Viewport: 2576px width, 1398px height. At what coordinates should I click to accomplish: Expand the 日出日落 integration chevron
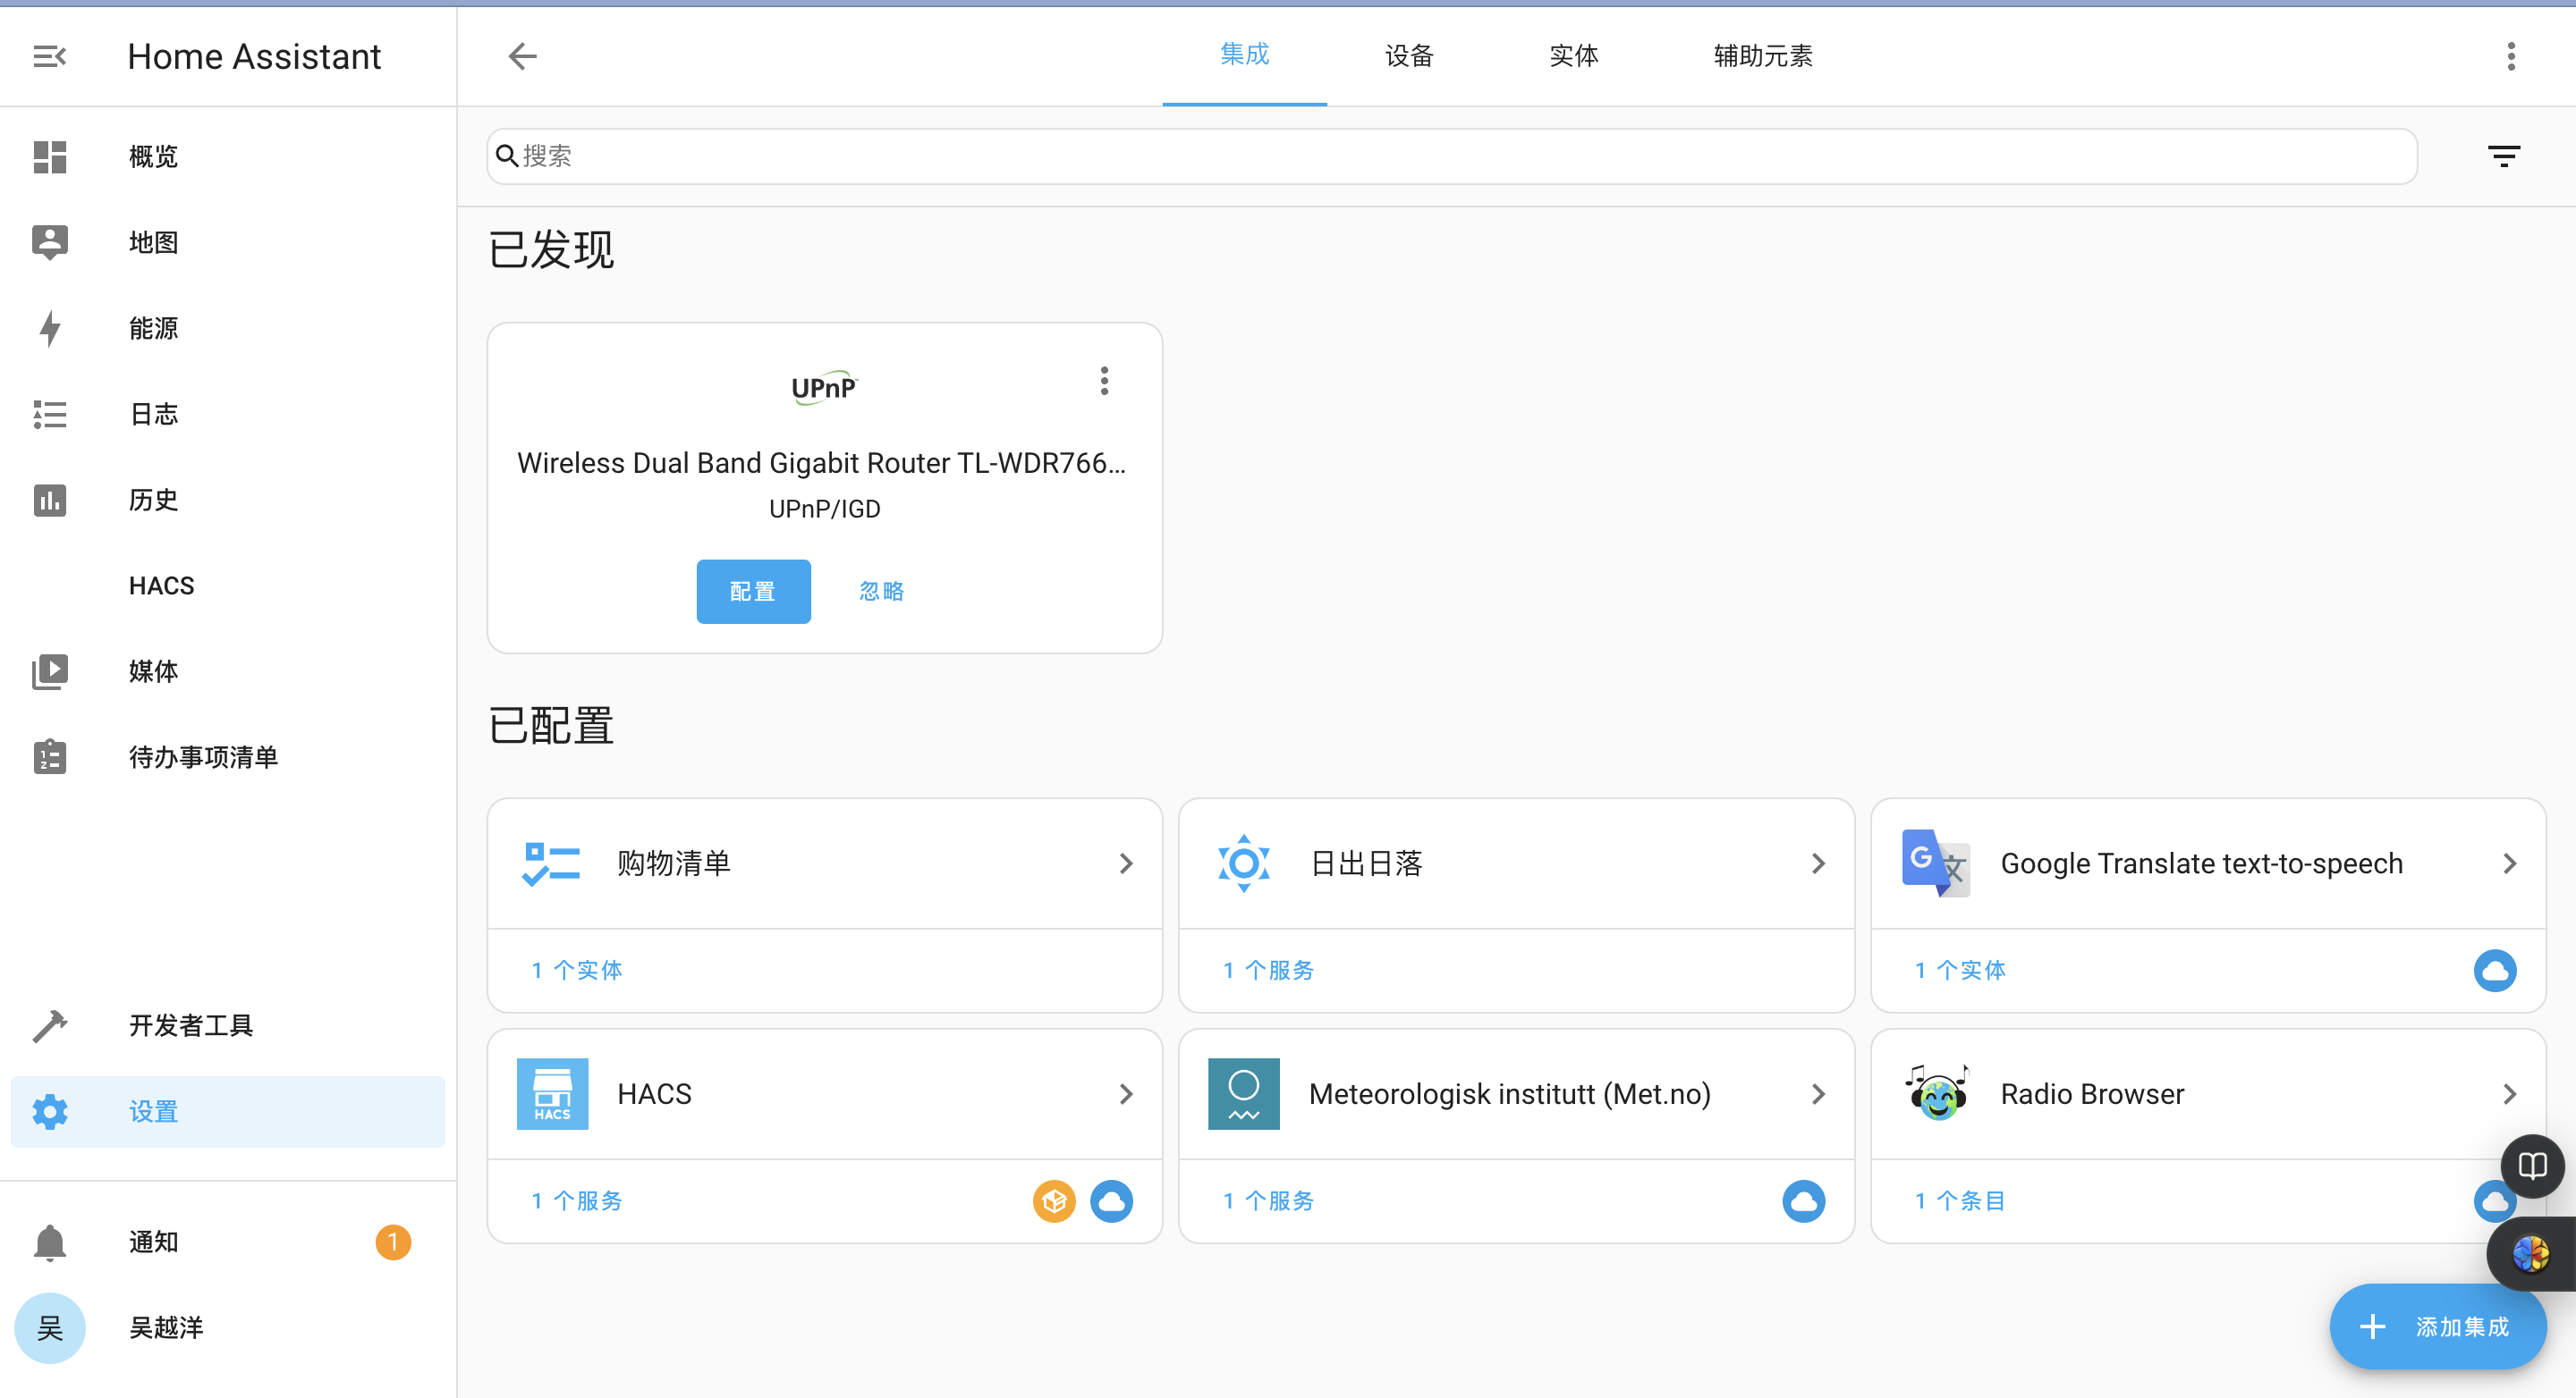coord(1818,863)
